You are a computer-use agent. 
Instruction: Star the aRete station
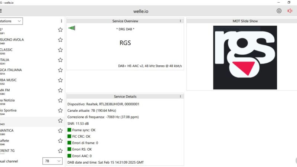pyautogui.click(x=60, y=141)
